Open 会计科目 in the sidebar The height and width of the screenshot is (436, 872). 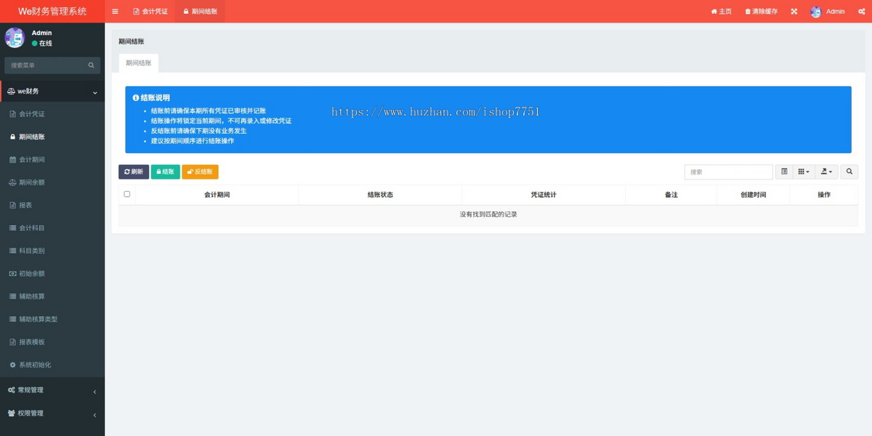(x=52, y=228)
